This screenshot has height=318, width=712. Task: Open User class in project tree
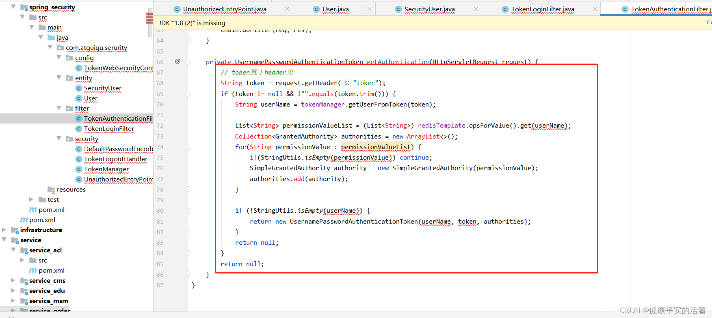(91, 98)
